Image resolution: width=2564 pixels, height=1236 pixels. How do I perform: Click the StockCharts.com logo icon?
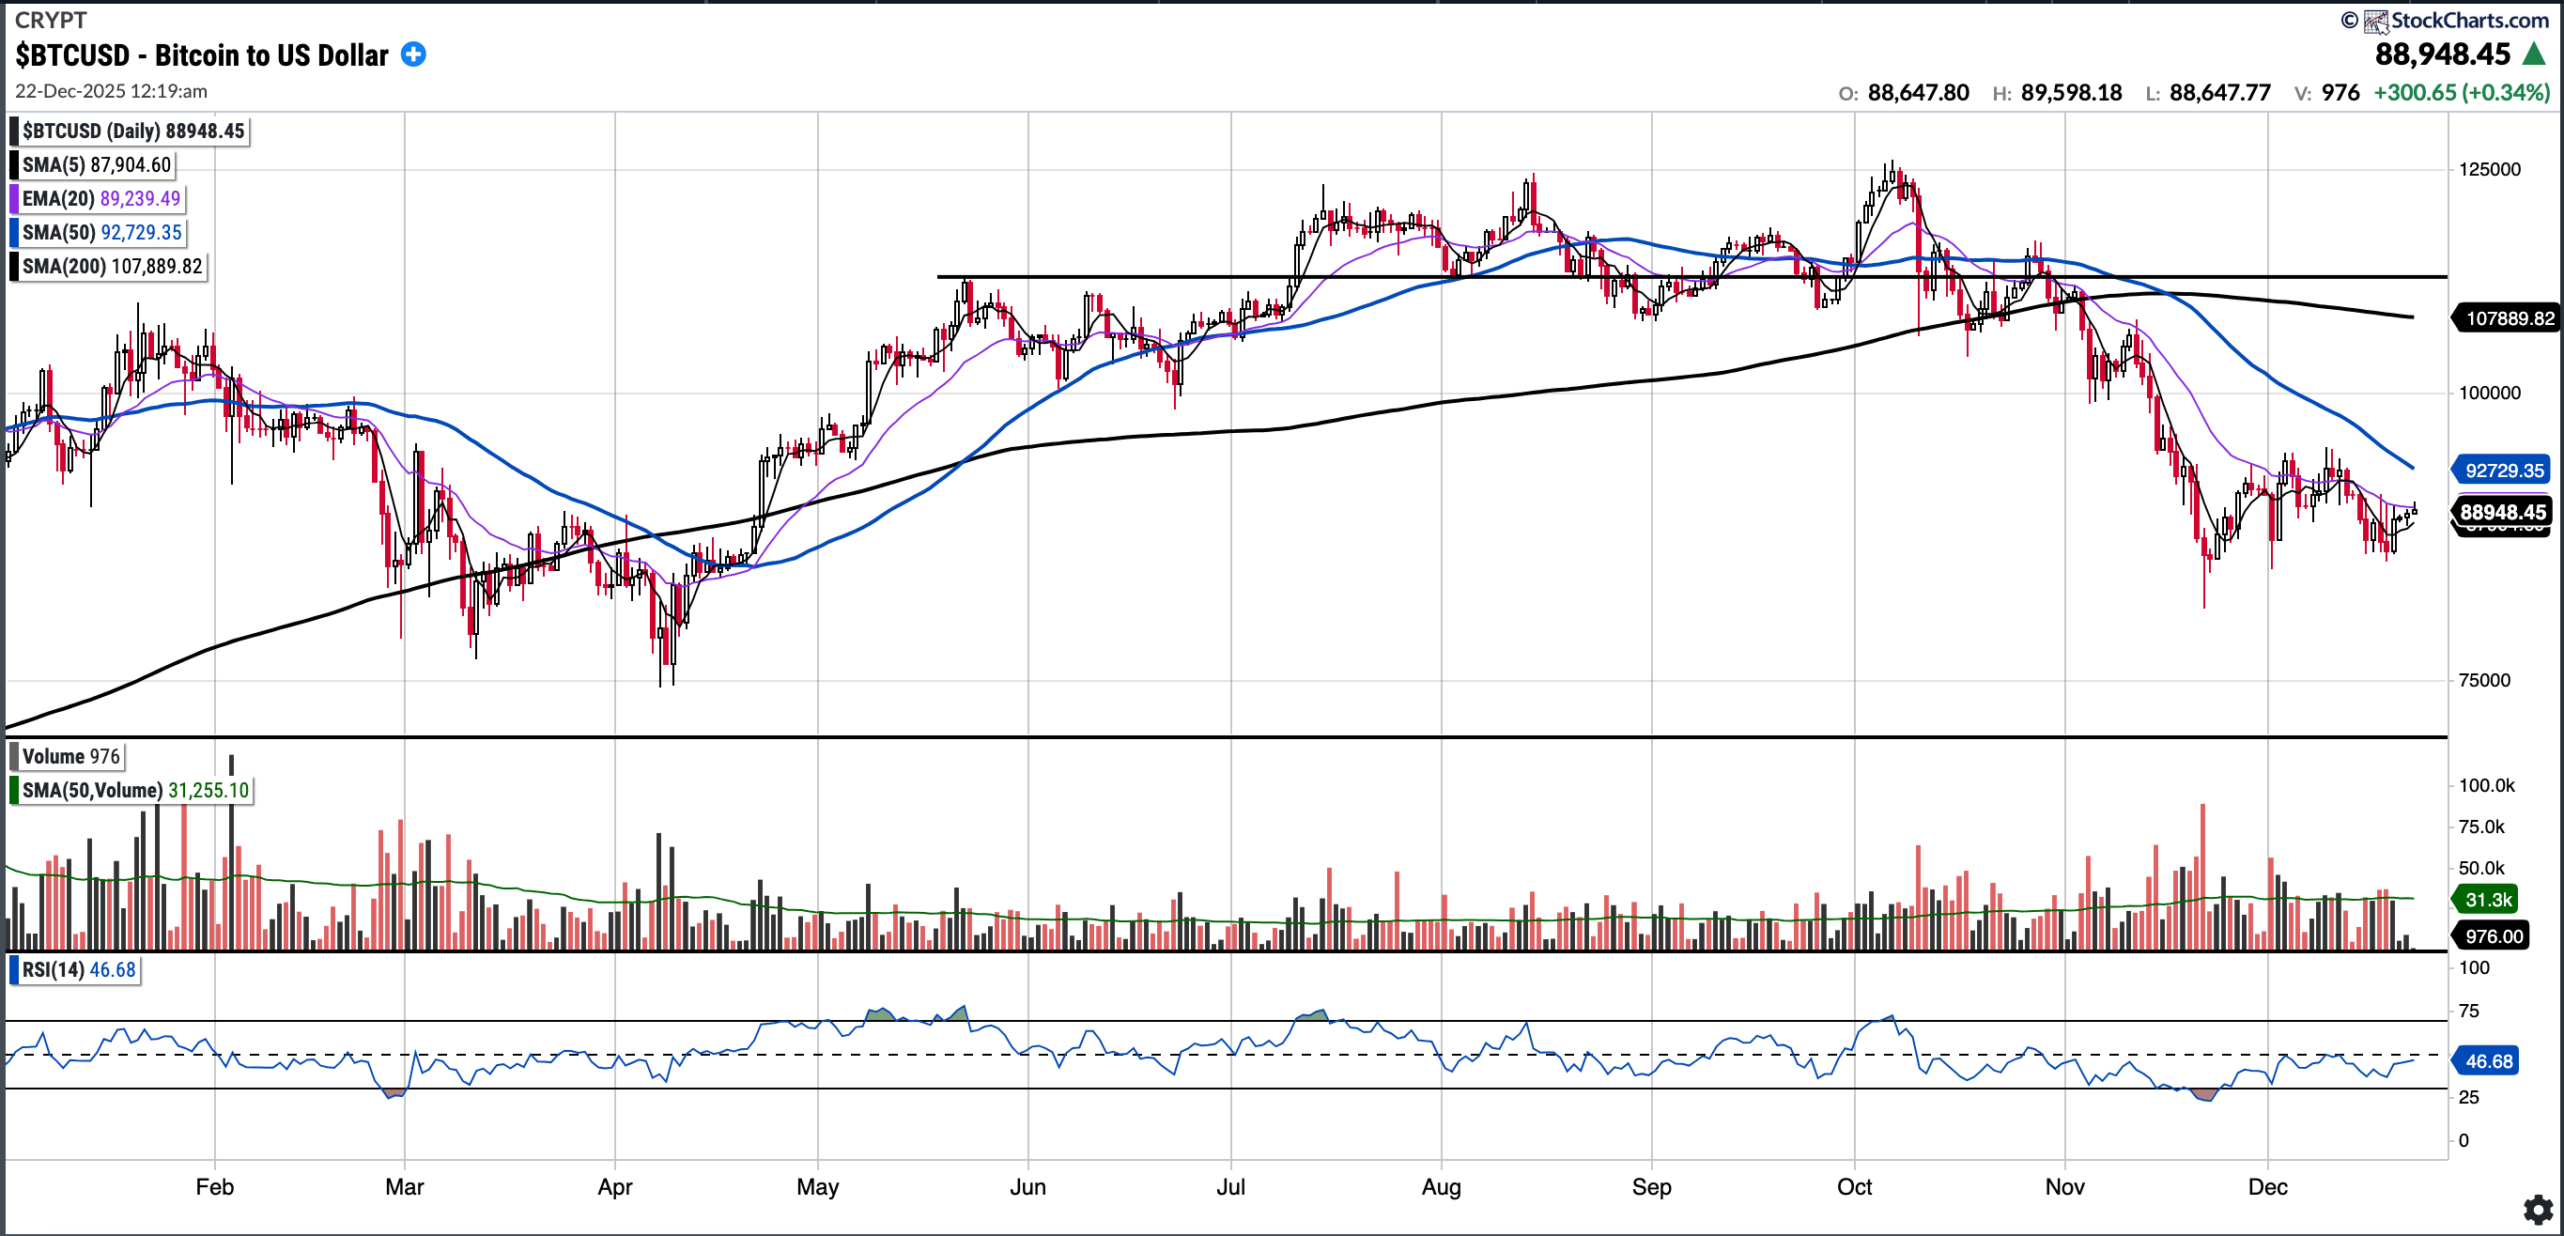click(2376, 20)
